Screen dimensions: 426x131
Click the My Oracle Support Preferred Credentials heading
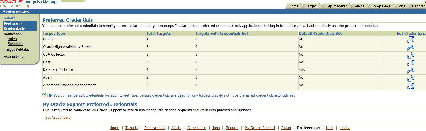[x=90, y=104]
